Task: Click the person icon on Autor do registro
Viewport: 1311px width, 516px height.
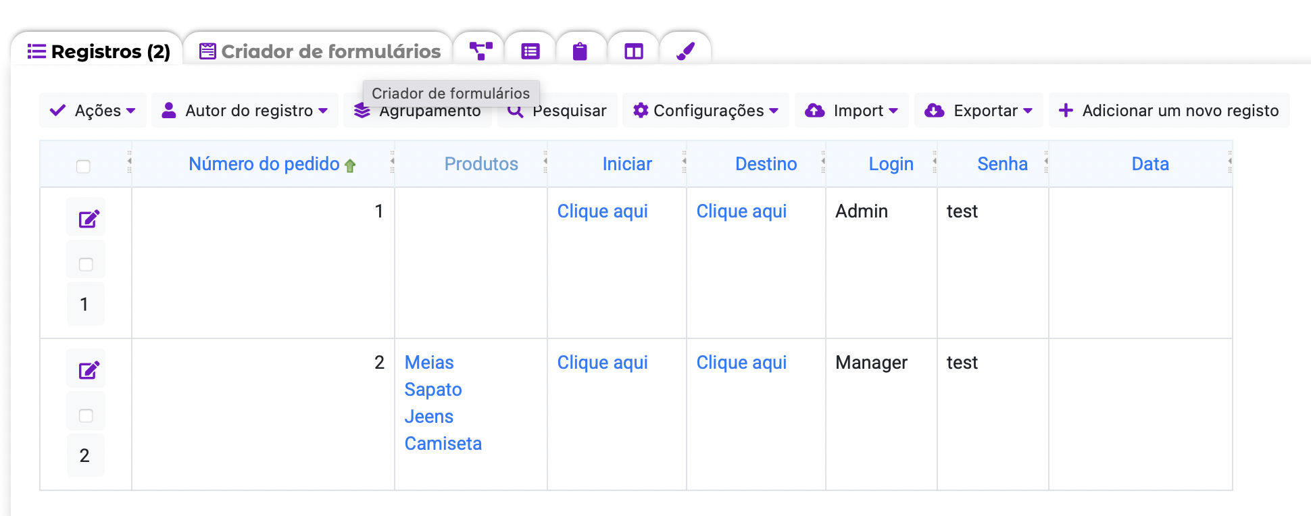Action: pos(169,110)
